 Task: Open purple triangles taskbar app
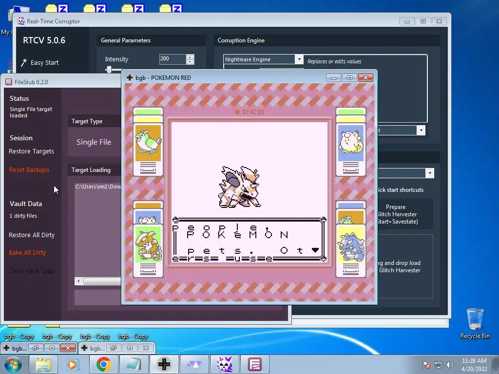pos(194,364)
